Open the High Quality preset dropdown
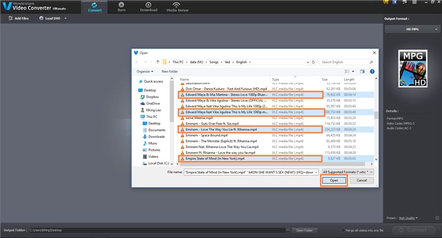This screenshot has width=442, height=238. (408, 218)
